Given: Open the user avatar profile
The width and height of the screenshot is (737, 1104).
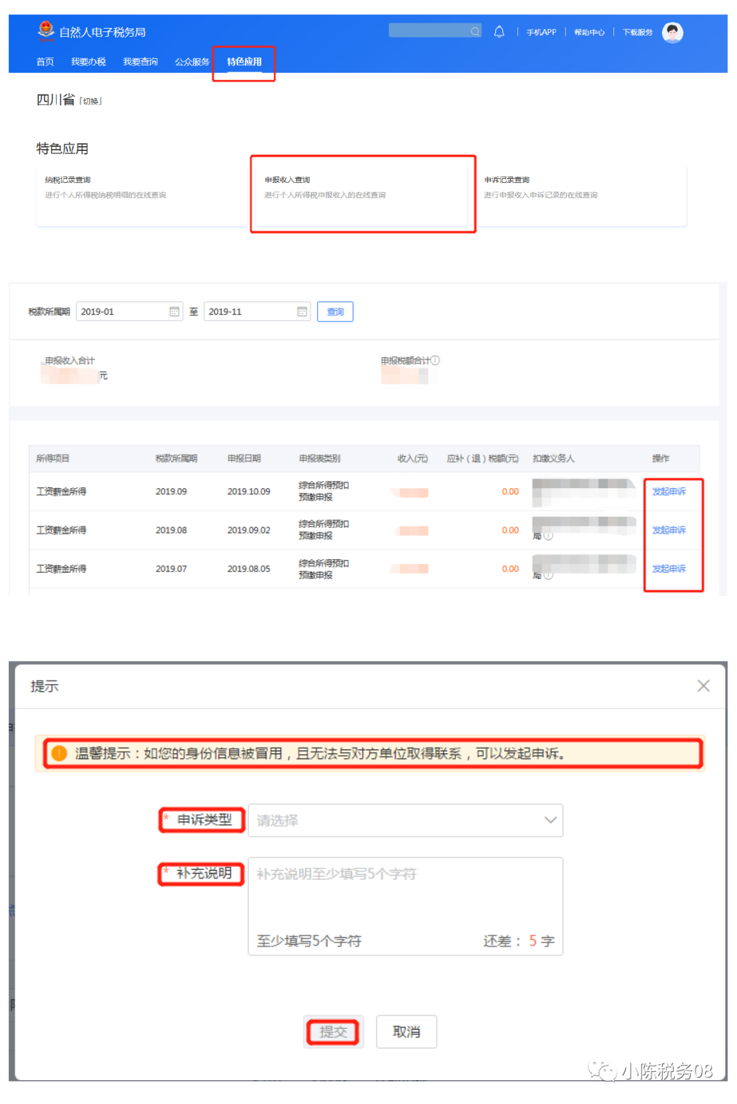Looking at the screenshot, I should point(672,32).
